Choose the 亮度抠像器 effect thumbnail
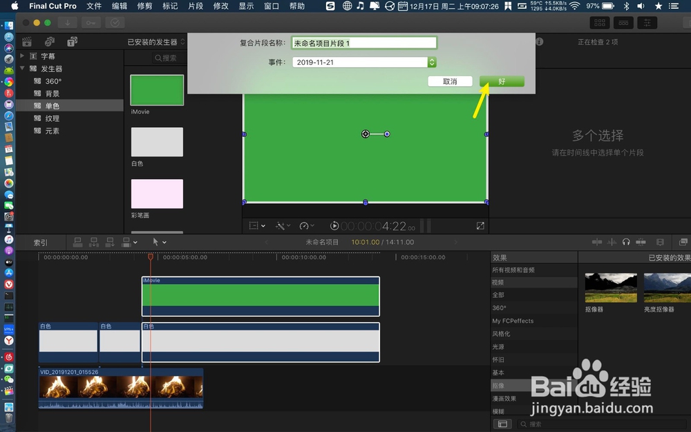The width and height of the screenshot is (691, 432). coord(668,288)
